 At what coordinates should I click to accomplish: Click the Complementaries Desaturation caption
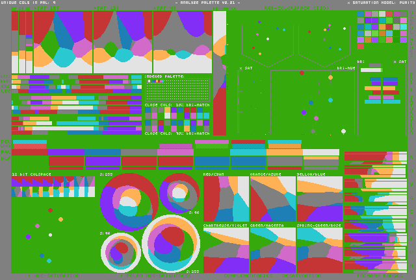[272, 276]
